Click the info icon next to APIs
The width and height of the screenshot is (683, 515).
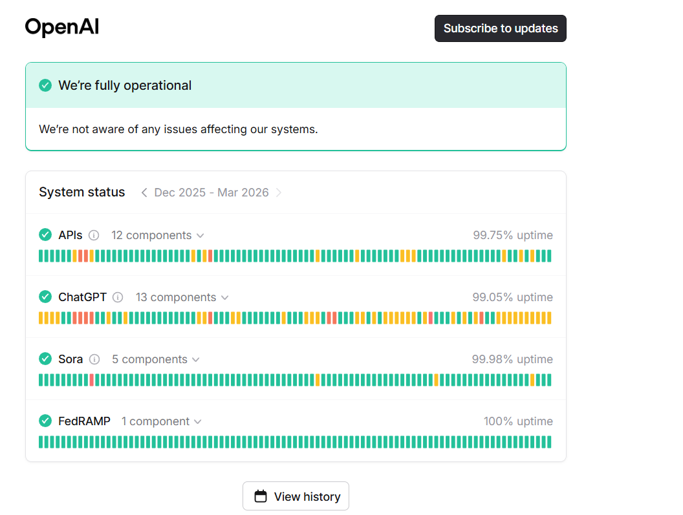click(x=94, y=235)
